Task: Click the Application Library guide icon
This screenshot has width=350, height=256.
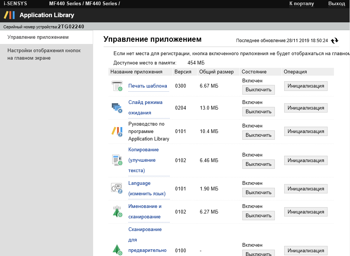Action: (x=117, y=131)
